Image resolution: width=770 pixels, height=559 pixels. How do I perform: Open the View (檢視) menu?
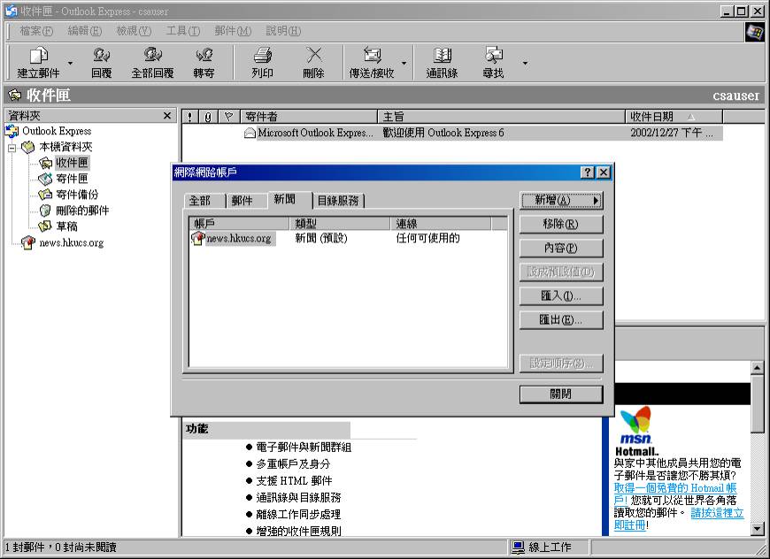[134, 31]
